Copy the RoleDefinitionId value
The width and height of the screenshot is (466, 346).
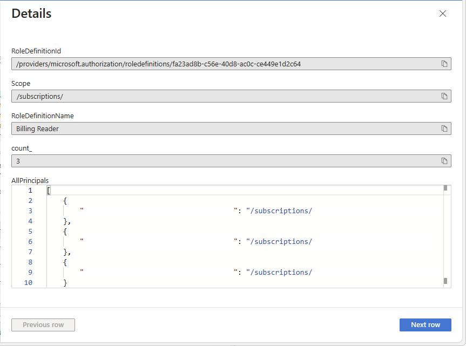[x=444, y=64]
